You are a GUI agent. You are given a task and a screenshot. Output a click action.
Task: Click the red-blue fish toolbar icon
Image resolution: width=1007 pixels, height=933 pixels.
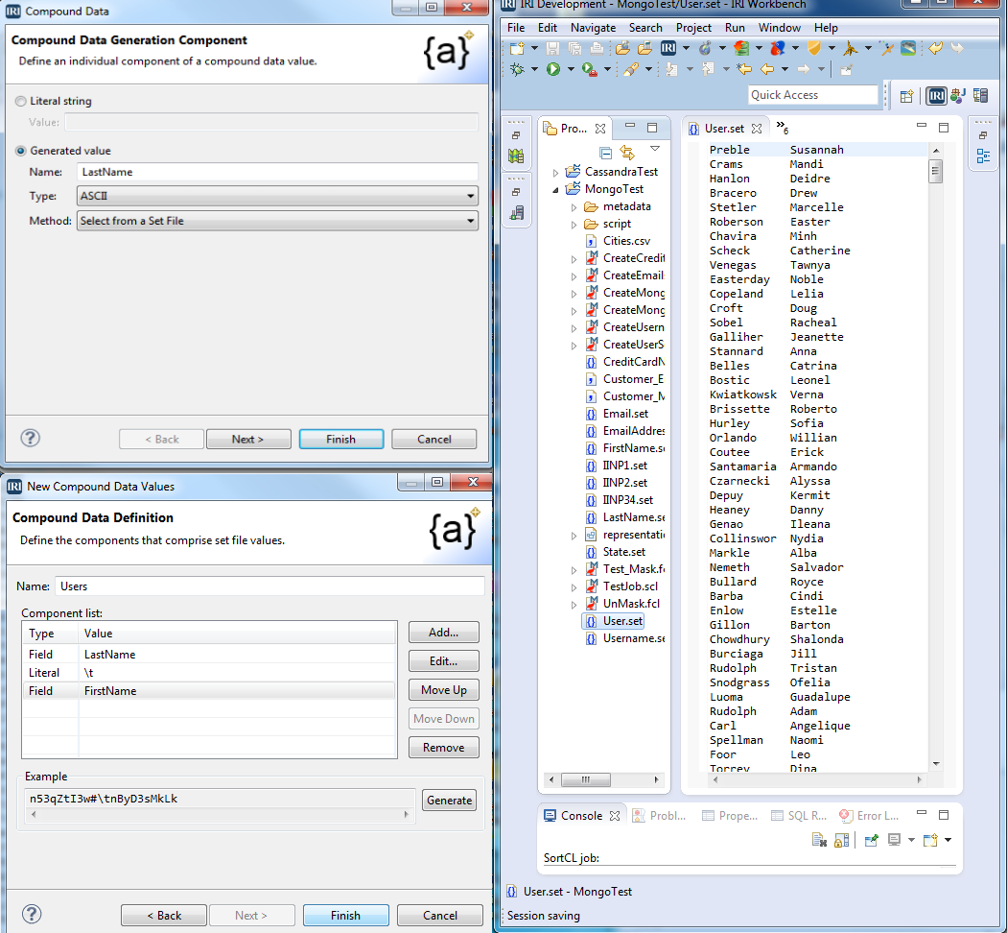click(778, 48)
